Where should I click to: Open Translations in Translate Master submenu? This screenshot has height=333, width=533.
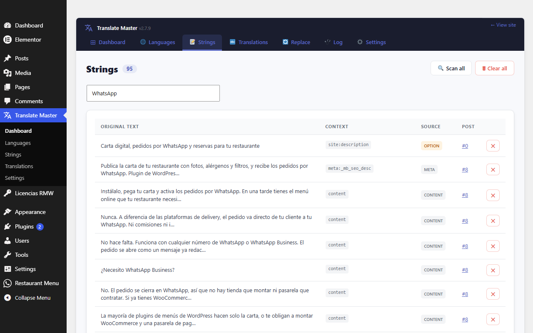(19, 166)
